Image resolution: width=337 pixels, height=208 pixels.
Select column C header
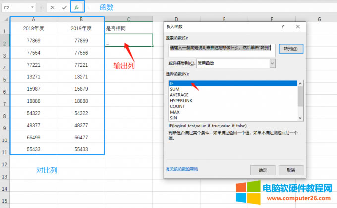point(128,19)
